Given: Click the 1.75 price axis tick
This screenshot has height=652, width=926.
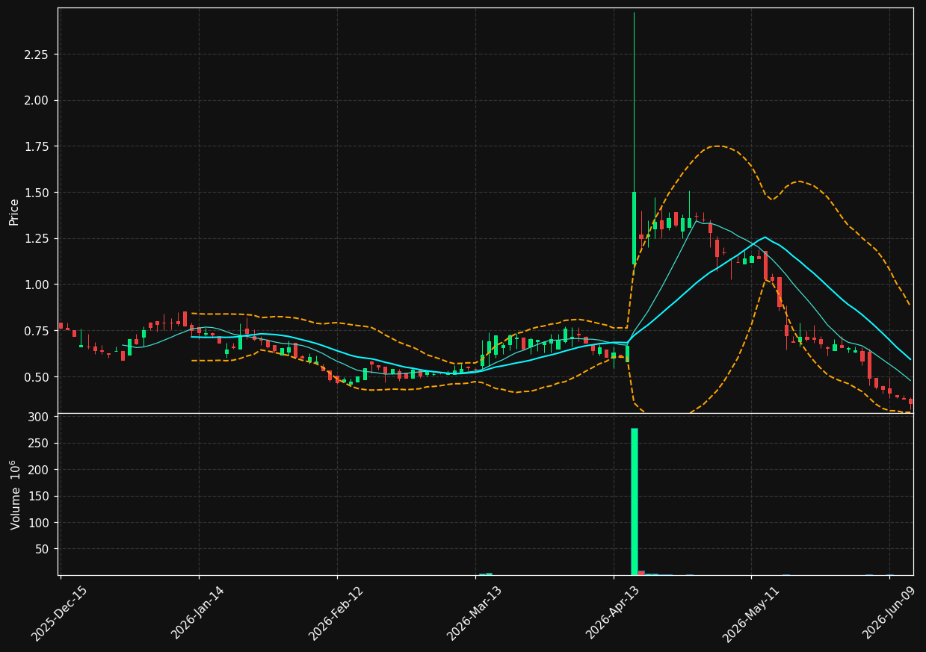Looking at the screenshot, I should click(x=38, y=146).
